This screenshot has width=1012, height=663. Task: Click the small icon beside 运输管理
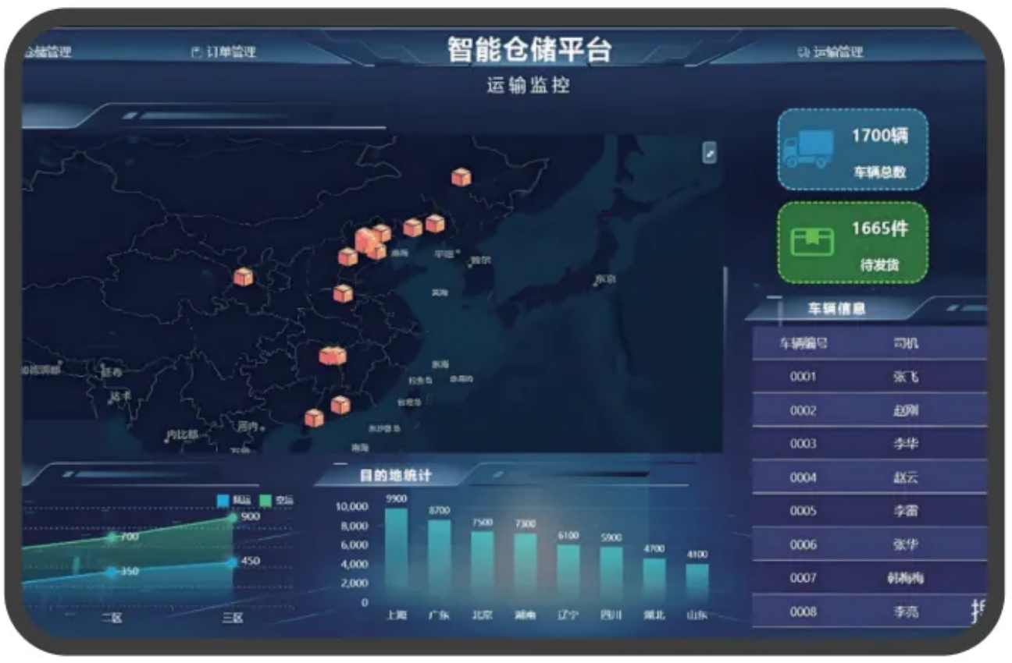pyautogui.click(x=803, y=52)
